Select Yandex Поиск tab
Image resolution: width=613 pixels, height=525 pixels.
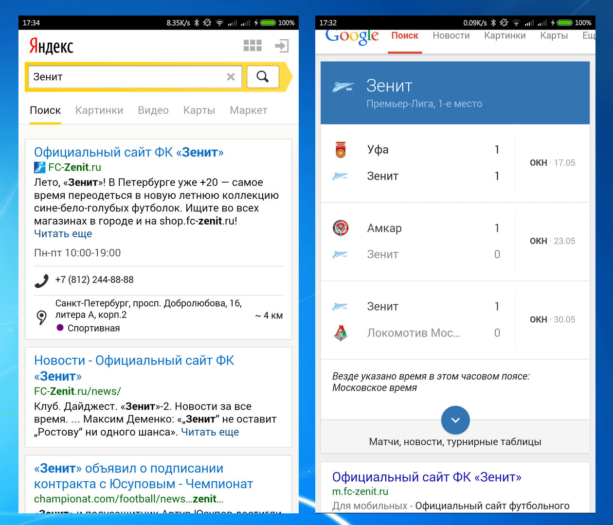point(45,110)
